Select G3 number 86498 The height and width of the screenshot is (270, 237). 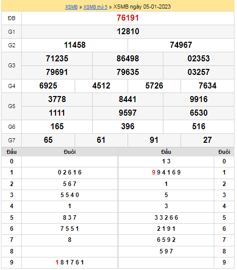pyautogui.click(x=128, y=58)
